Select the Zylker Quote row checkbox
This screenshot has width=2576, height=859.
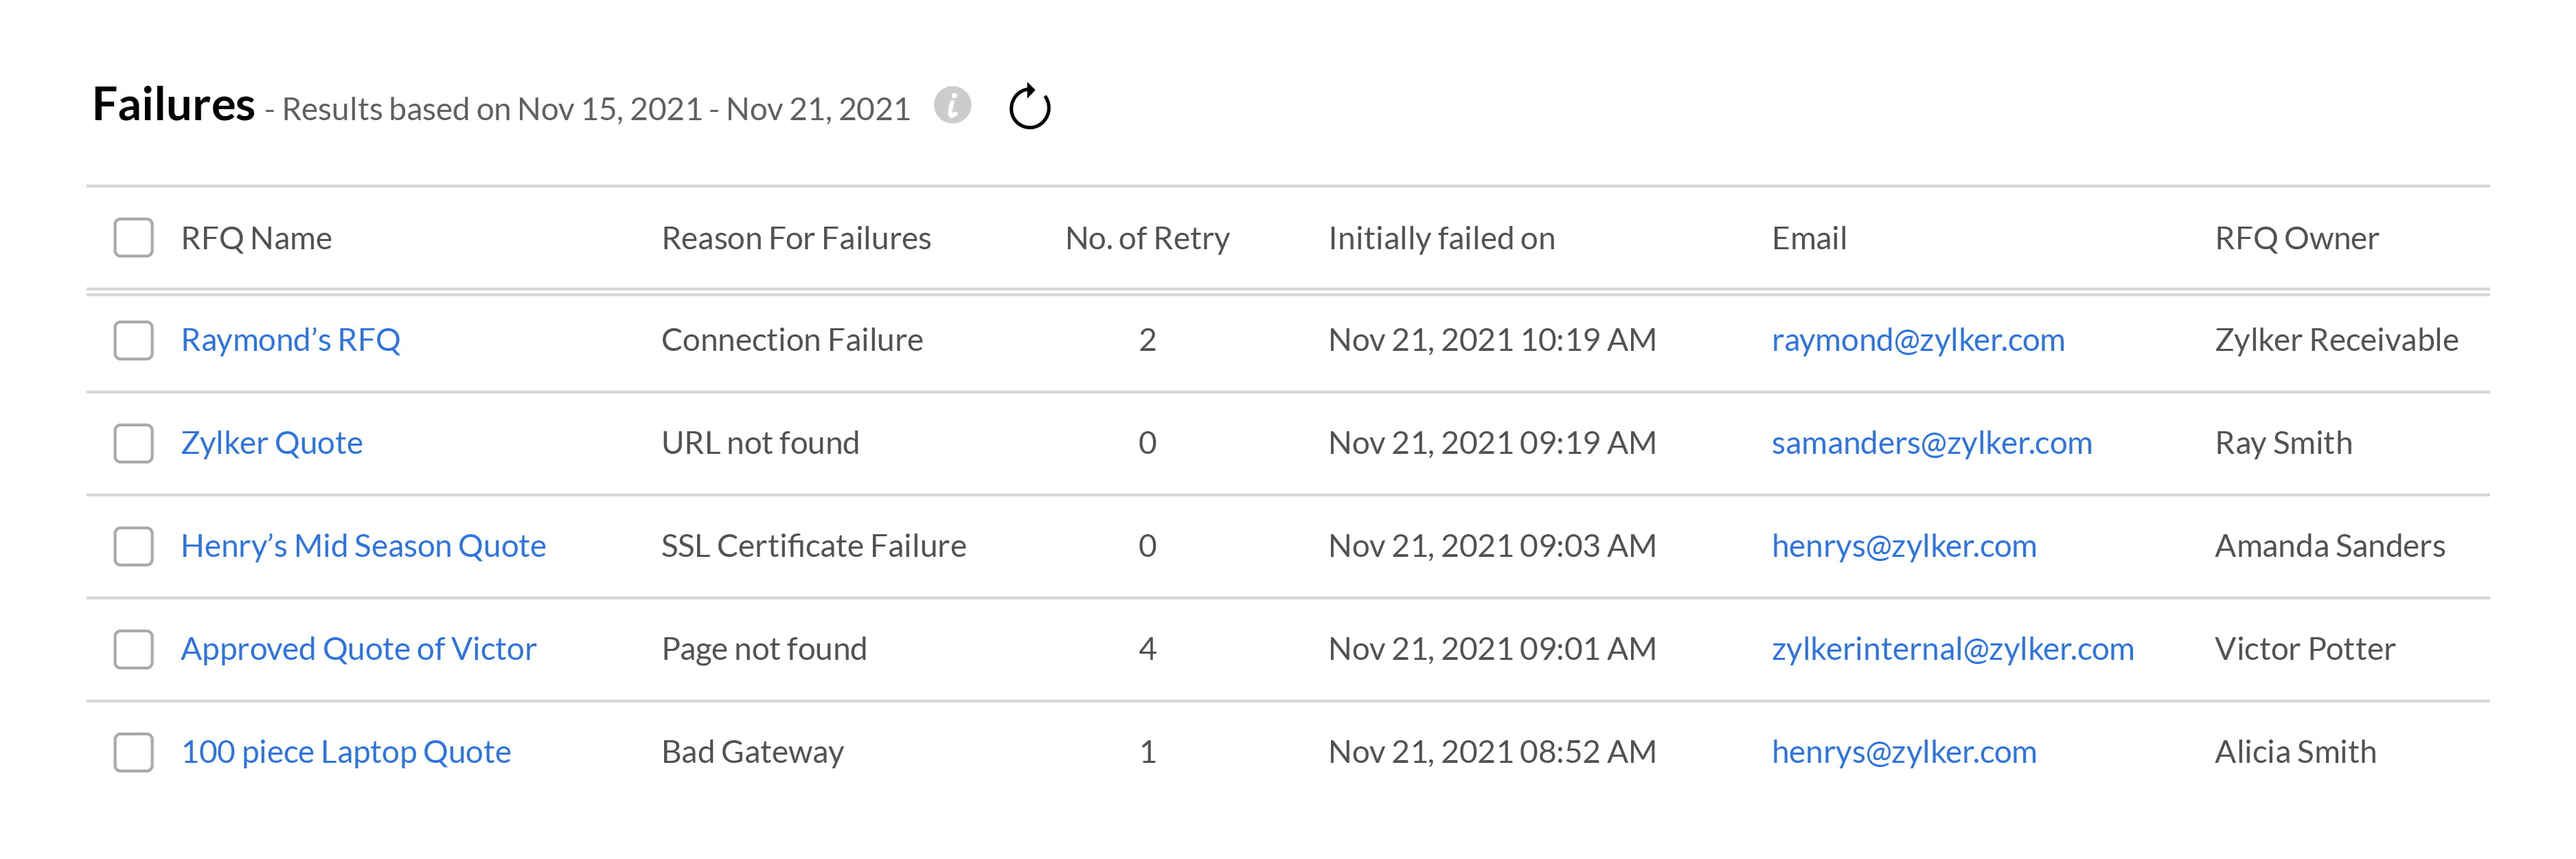(133, 443)
